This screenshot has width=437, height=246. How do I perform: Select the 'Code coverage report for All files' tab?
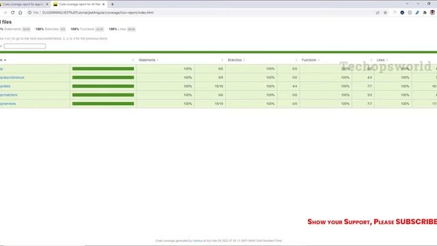(79, 4)
